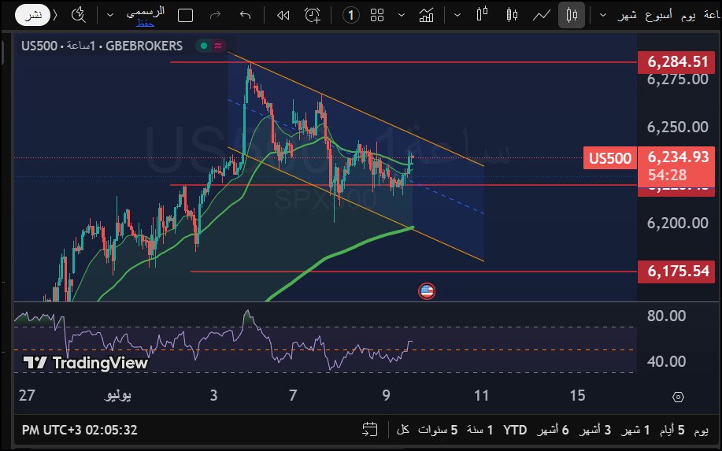
Task: Set date range to 1 شهر
Action: click(x=635, y=430)
